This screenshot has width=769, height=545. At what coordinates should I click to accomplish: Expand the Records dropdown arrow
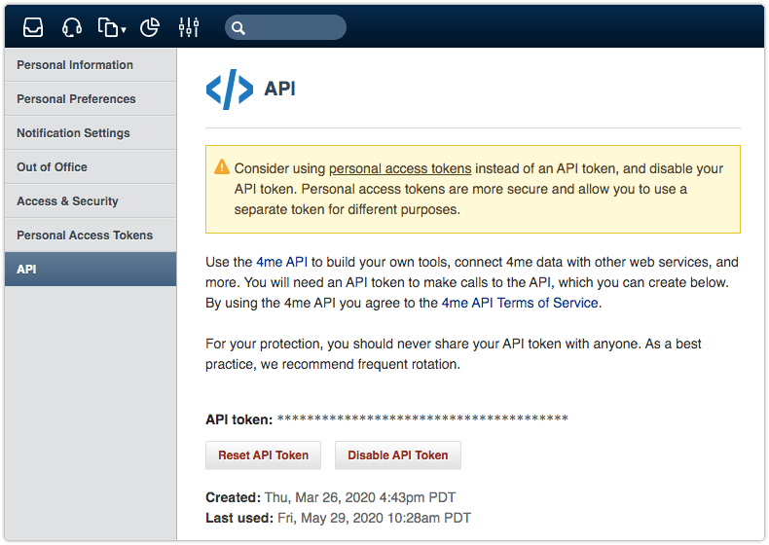[124, 30]
